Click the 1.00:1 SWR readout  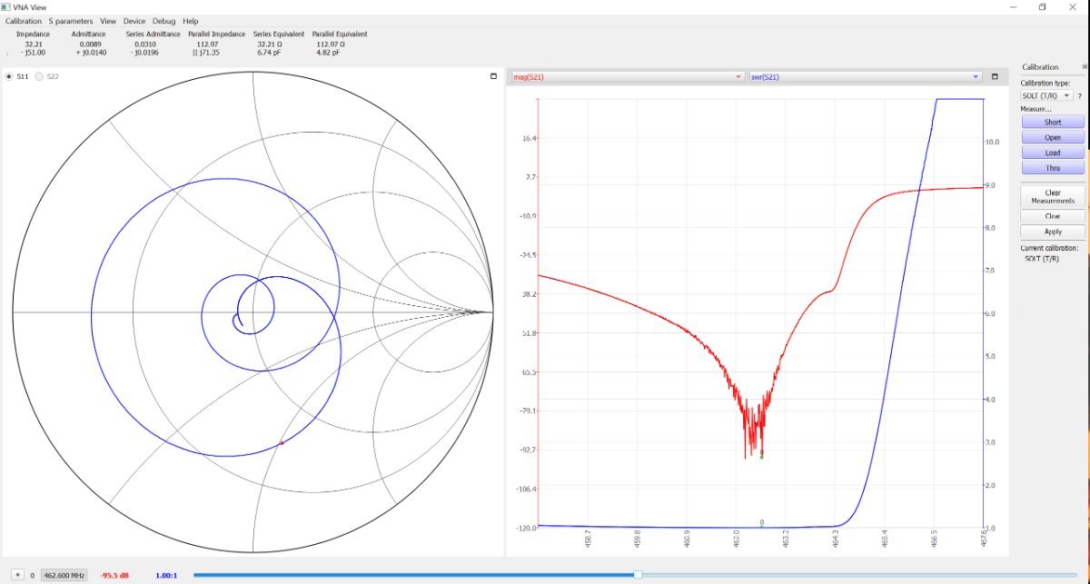coord(166,575)
